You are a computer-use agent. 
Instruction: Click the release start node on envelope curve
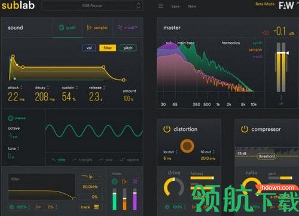tap(103, 67)
